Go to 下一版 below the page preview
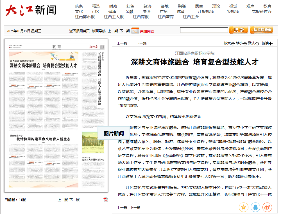This screenshot has width=281, height=214. tap(74, 200)
